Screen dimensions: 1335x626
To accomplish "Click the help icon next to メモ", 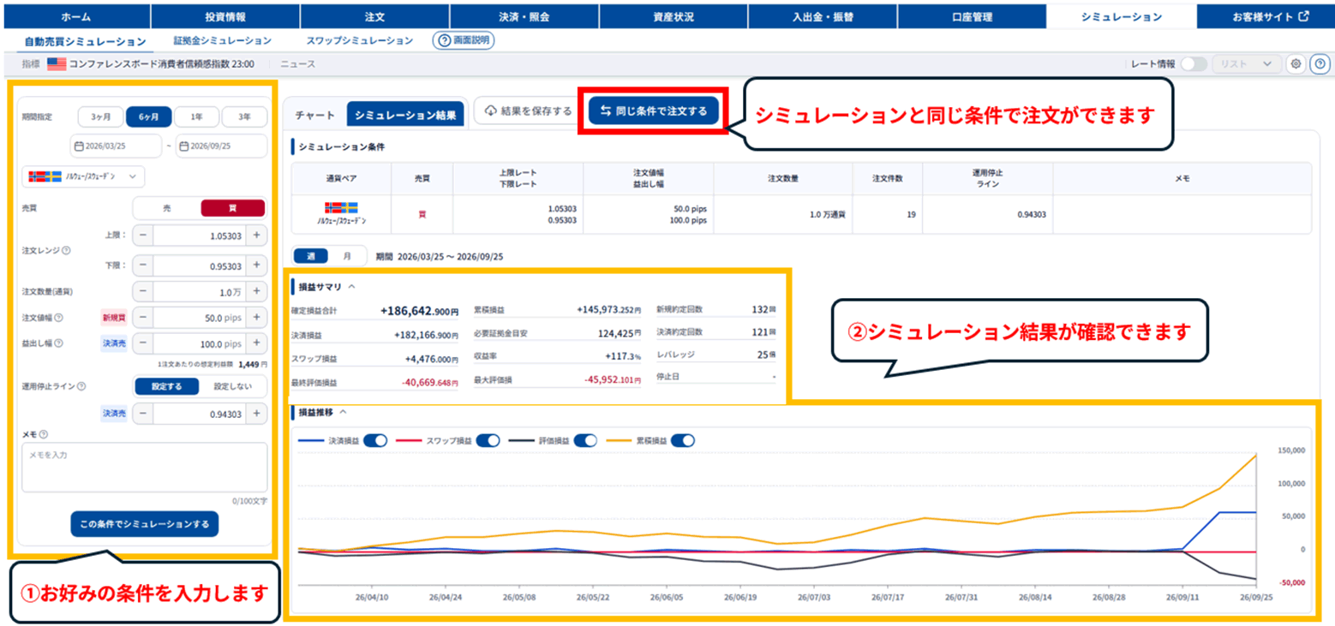I will pyautogui.click(x=43, y=435).
